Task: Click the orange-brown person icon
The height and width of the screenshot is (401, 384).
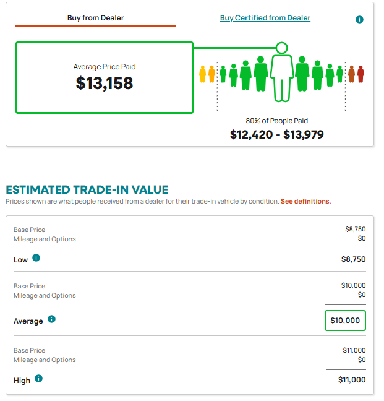Action: [352, 74]
